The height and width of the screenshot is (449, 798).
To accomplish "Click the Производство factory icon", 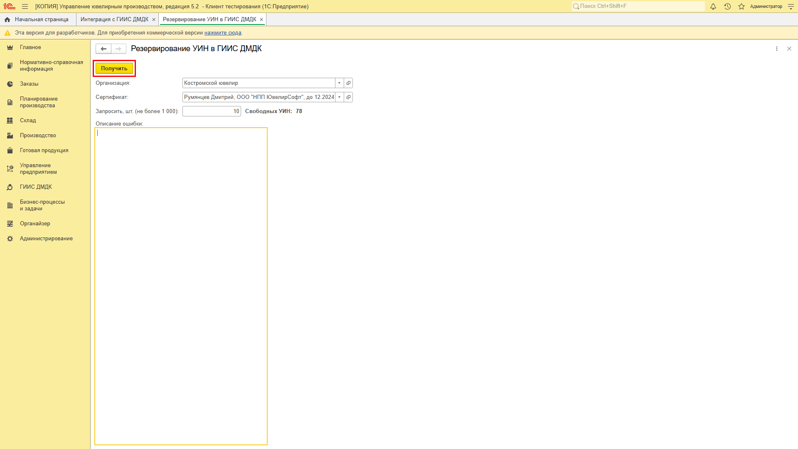I will coord(10,136).
